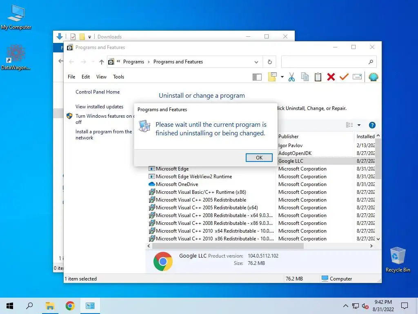The image size is (418, 314).
Task: Click the Refresh button next to address bar
Action: [269, 62]
